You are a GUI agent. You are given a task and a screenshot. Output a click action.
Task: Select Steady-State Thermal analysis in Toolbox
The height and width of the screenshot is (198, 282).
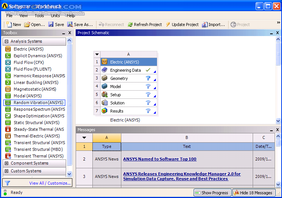pyautogui.click(x=35, y=129)
